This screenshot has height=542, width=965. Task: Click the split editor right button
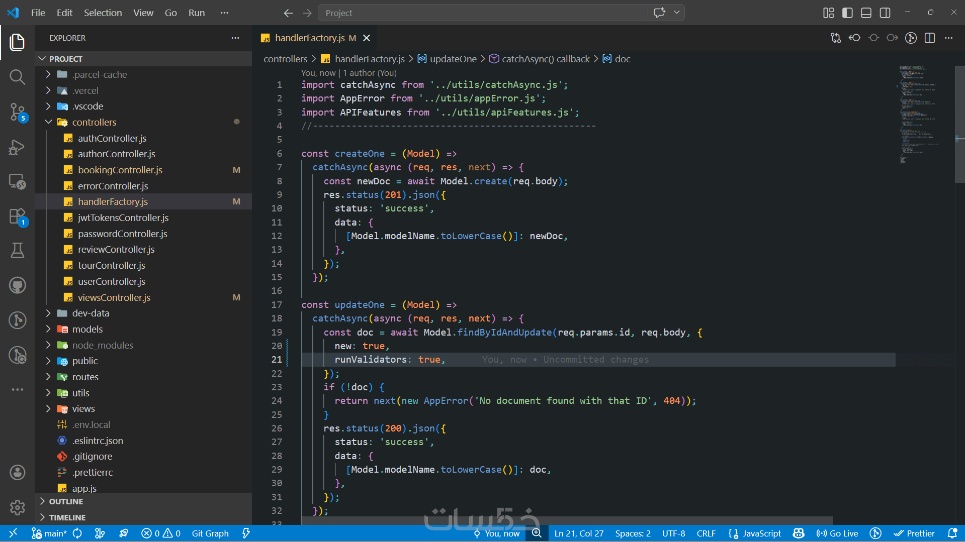click(x=929, y=38)
